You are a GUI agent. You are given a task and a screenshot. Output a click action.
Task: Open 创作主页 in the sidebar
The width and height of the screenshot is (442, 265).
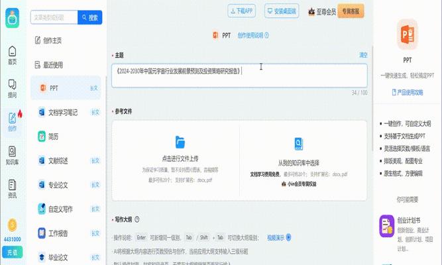(x=48, y=40)
